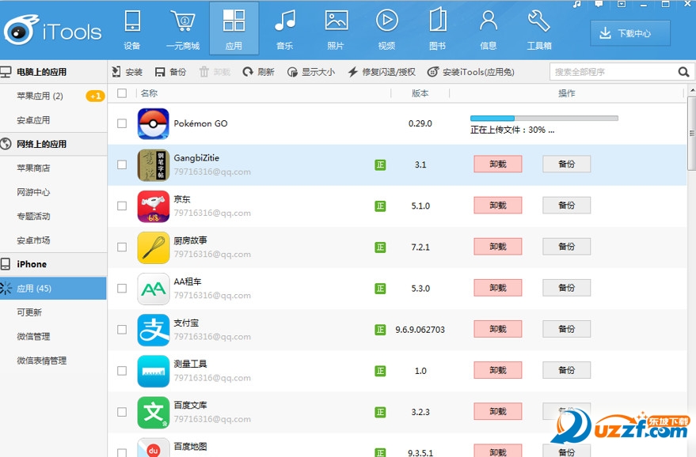Select 应用 (45) under iPhone
Screen dimensions: 696x457
(x=53, y=289)
